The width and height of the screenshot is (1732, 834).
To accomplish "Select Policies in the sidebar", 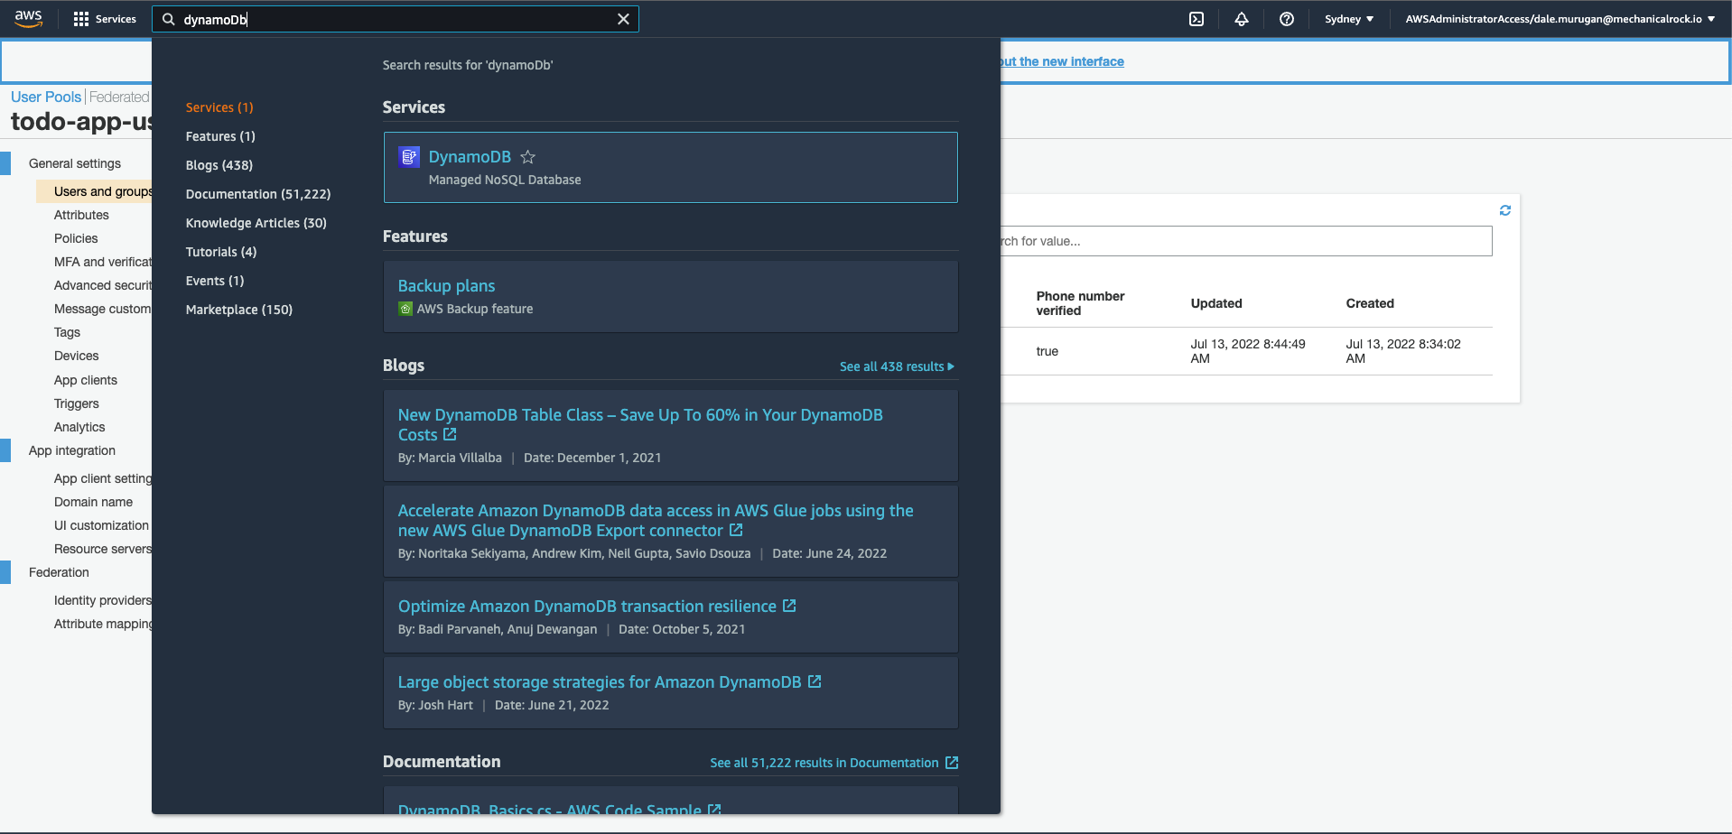I will click(76, 238).
